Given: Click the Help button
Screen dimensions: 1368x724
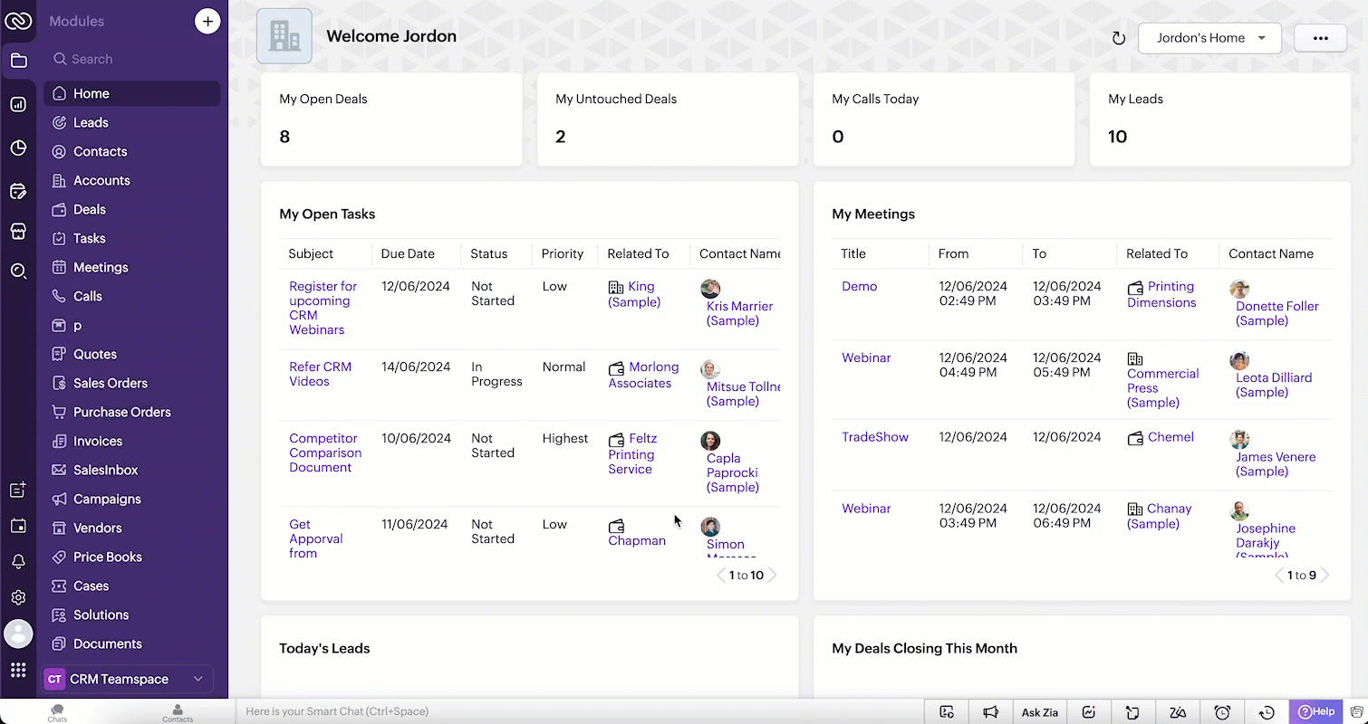Looking at the screenshot, I should (1316, 711).
